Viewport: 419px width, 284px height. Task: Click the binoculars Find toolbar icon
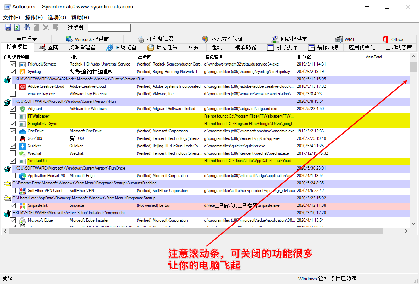27,28
